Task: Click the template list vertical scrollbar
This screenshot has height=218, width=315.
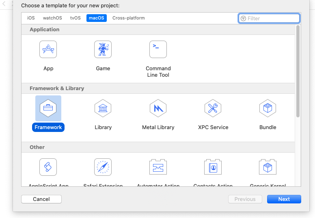Action: (298, 71)
